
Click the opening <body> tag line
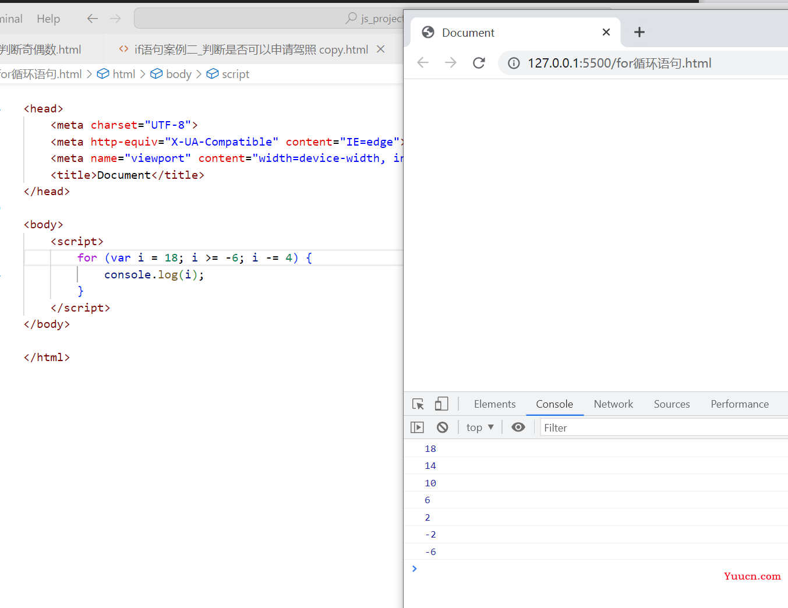pos(43,224)
